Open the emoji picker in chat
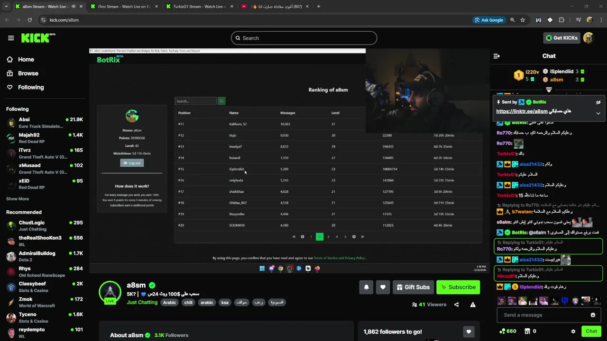This screenshot has height=341, width=607. tap(593, 315)
